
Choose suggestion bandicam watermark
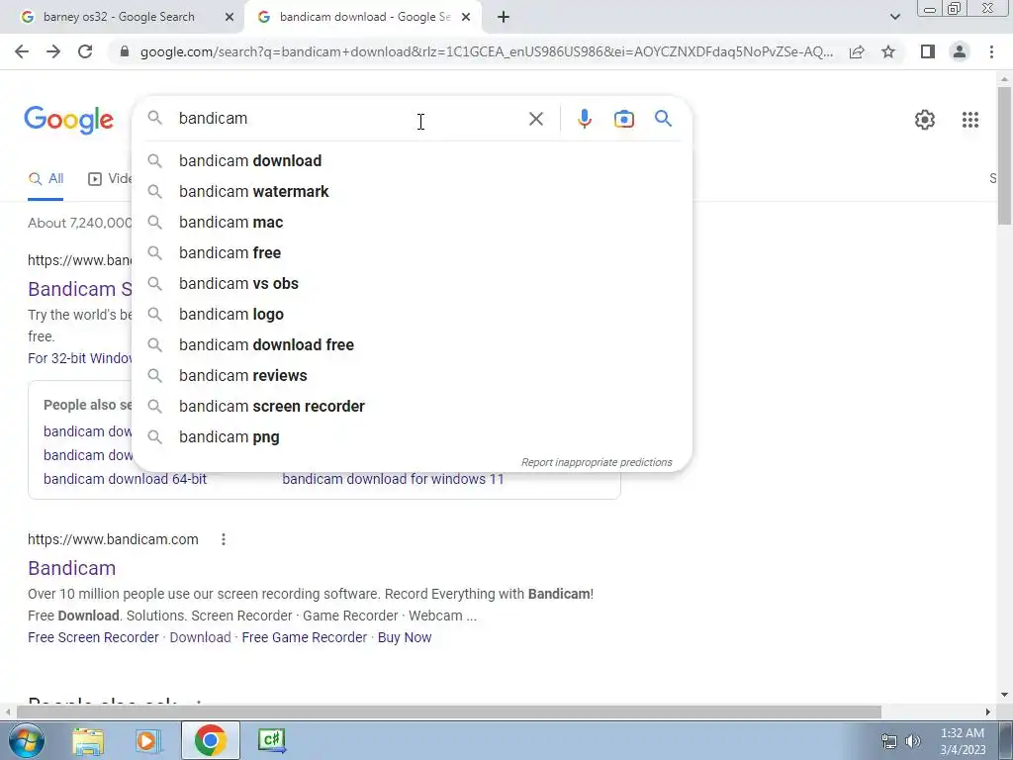pos(412,191)
